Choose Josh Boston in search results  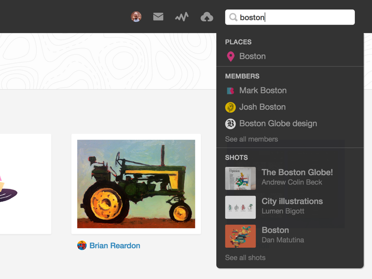262,107
